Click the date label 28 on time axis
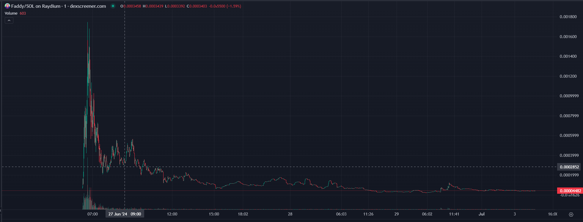Image resolution: width=583 pixels, height=222 pixels. point(290,214)
